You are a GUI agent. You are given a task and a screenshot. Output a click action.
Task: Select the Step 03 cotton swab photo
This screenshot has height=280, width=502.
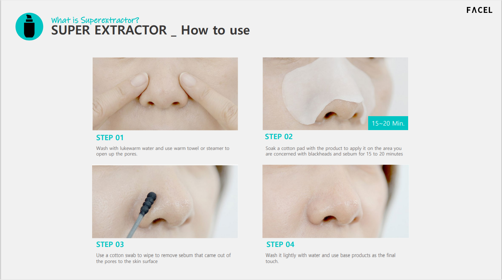(x=165, y=201)
